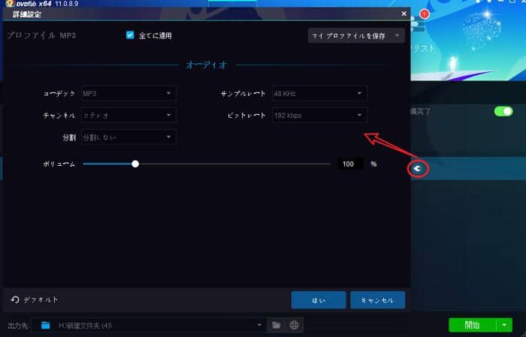Viewport: 526px width, 337px height.
Task: Open the 出力先 path dropdown
Action: pyautogui.click(x=259, y=324)
